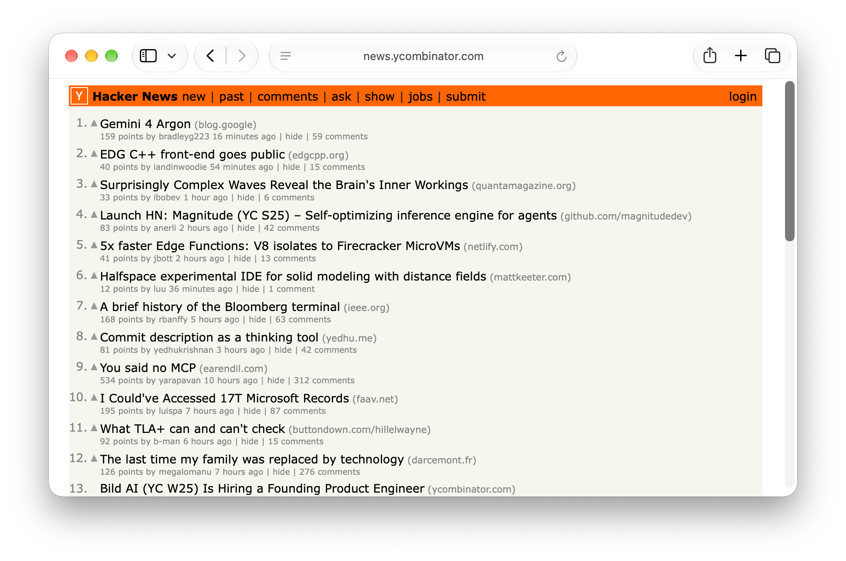The height and width of the screenshot is (561, 846).
Task: Open the reader view icon in address bar
Action: pos(286,56)
